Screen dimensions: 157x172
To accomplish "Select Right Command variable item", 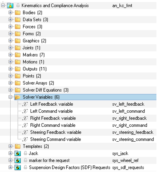I will click(53, 125).
